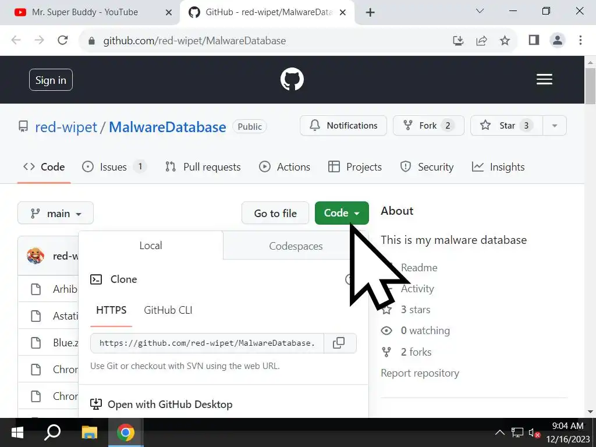Reload the current page
Screen dimensions: 596x447
(63, 40)
